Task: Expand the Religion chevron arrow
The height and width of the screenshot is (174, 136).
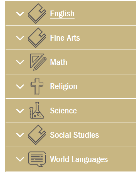Action: pyautogui.click(x=20, y=87)
